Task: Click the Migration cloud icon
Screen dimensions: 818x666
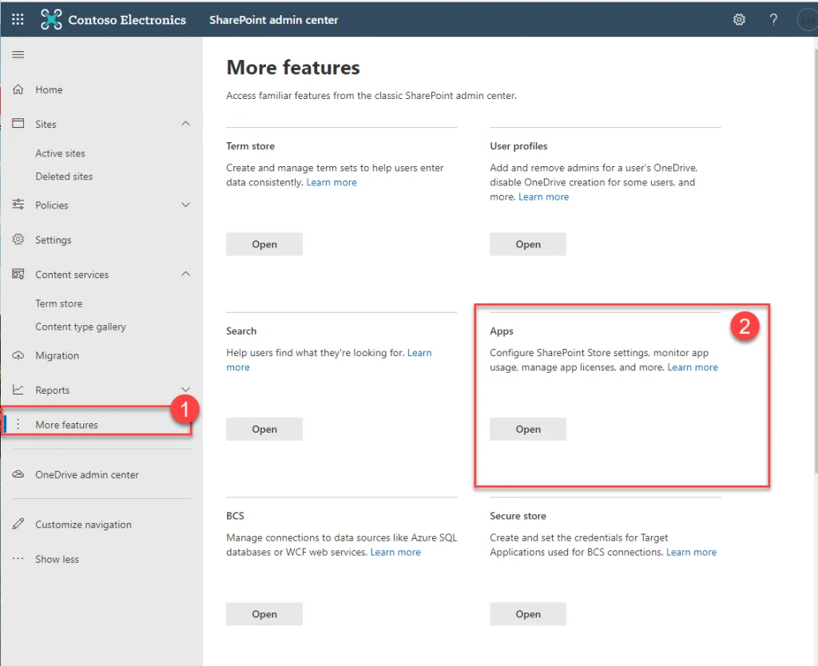Action: [18, 355]
